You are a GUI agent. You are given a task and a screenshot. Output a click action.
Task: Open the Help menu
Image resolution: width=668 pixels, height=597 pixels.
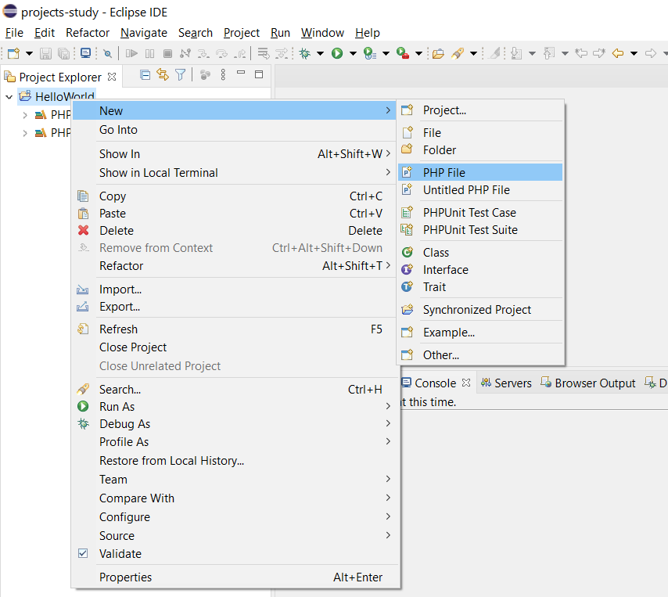click(368, 33)
